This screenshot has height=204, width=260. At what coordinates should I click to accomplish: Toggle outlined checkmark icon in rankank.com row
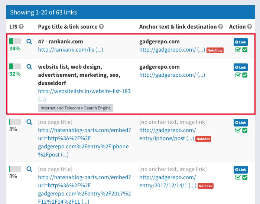238,50
